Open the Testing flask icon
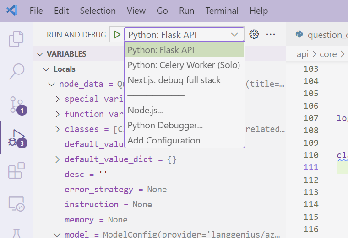This screenshot has height=238, width=348. (x=16, y=233)
